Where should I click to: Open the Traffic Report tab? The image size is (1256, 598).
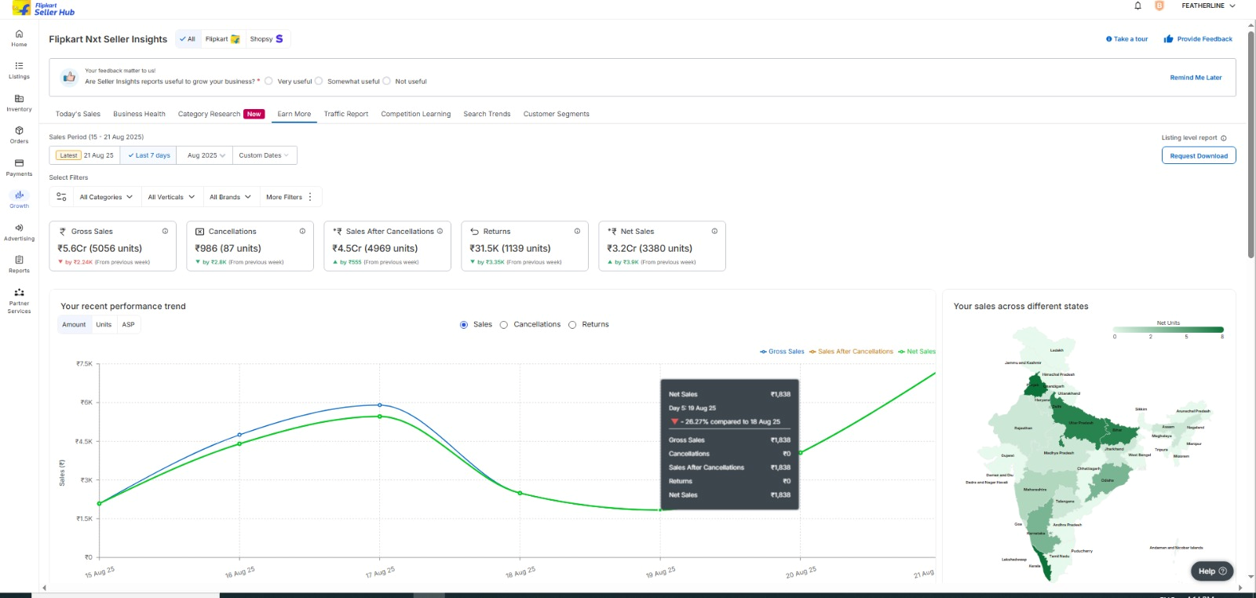(346, 114)
